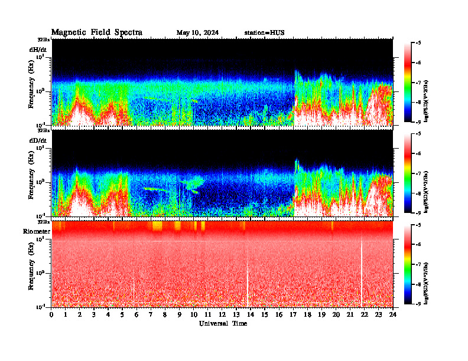
Task: Click hour 19 on the Universal Time axis
Action: click(321, 314)
